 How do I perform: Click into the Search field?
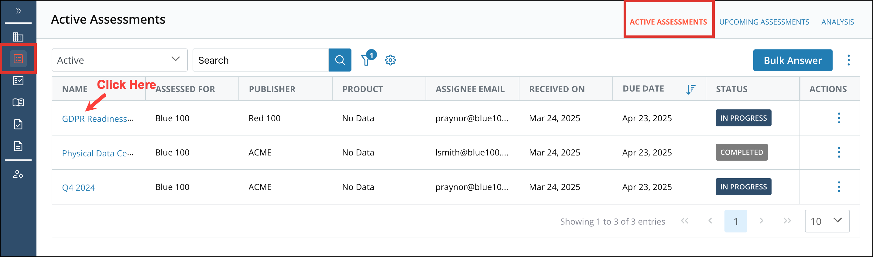pos(261,60)
